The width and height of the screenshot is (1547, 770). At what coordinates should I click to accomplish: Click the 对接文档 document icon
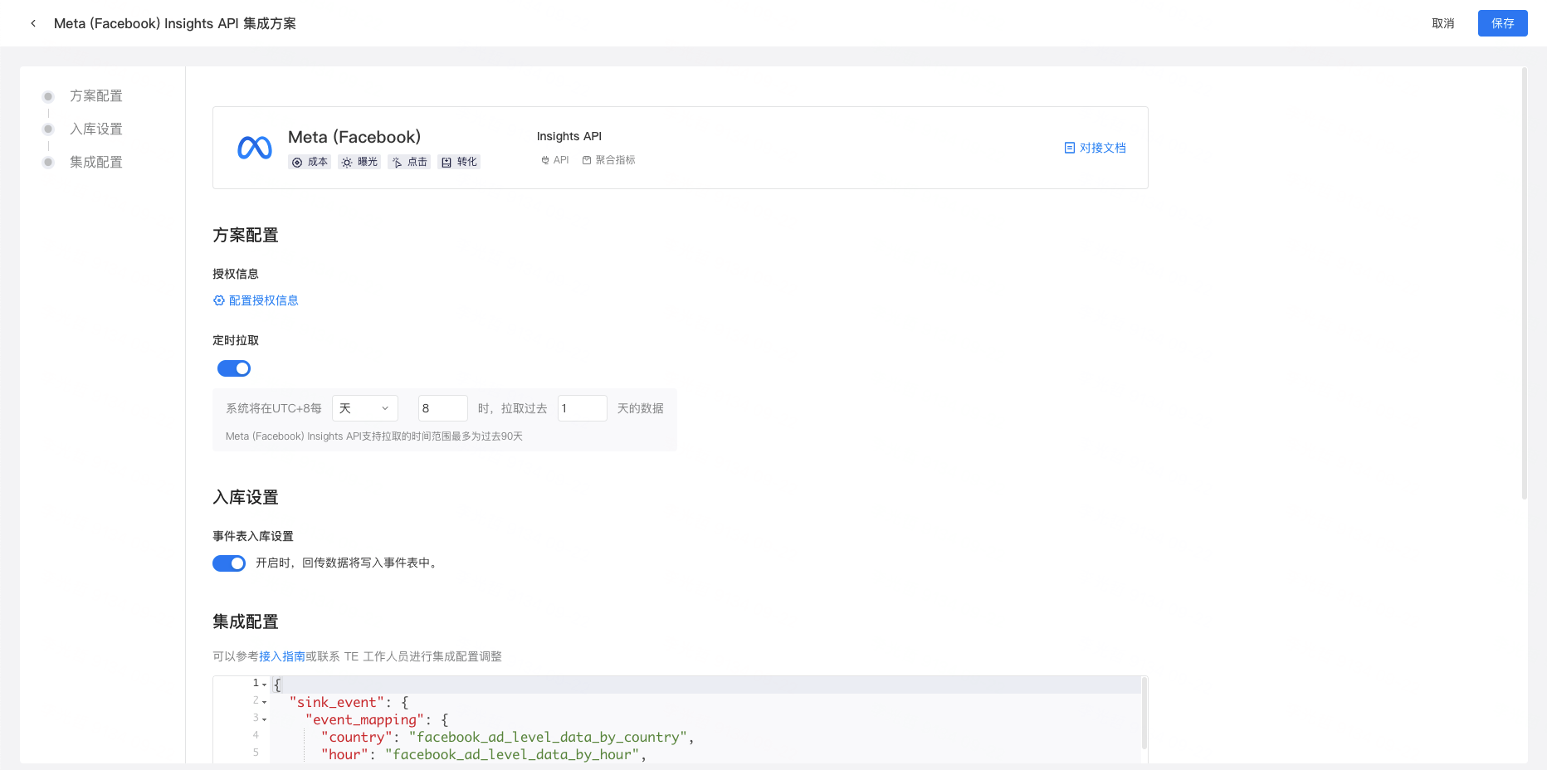coord(1070,148)
